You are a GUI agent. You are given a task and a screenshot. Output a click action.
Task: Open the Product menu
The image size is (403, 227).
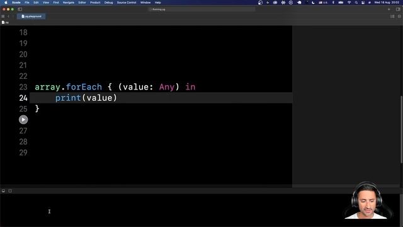coord(95,3)
